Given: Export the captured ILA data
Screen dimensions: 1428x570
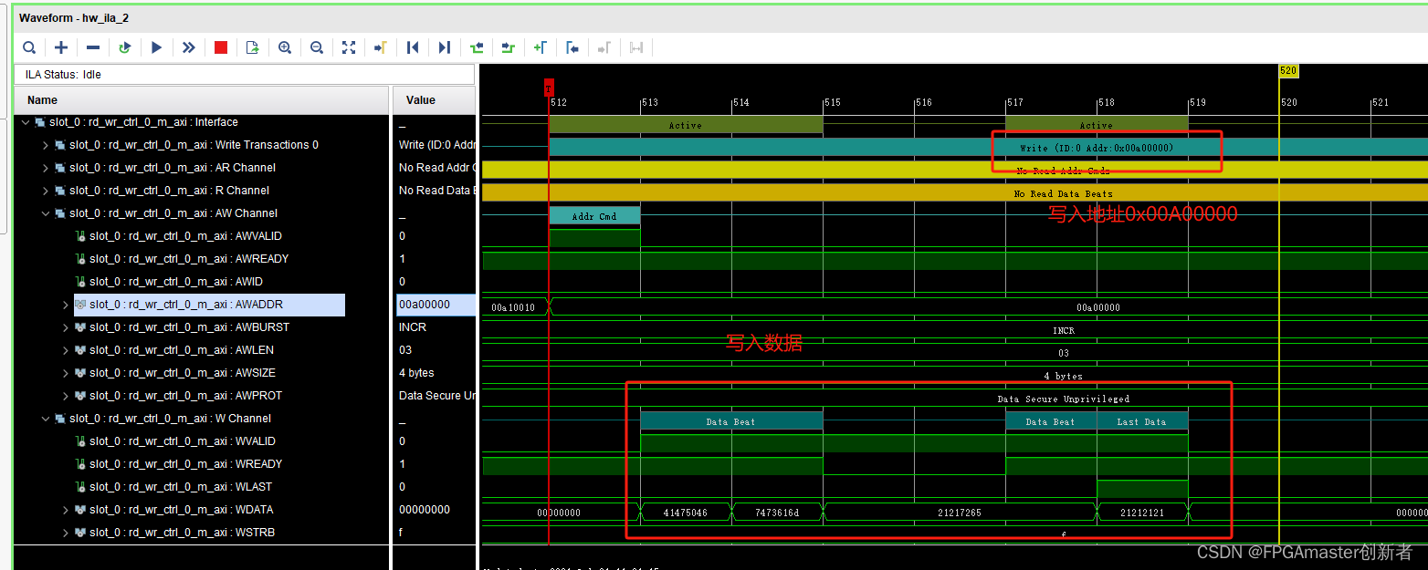Looking at the screenshot, I should pos(252,47).
